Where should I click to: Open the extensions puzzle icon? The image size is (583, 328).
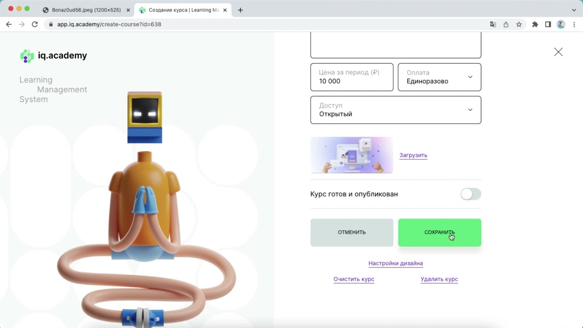[x=535, y=24]
